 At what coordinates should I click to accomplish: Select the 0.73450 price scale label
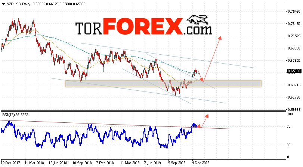click(294, 24)
